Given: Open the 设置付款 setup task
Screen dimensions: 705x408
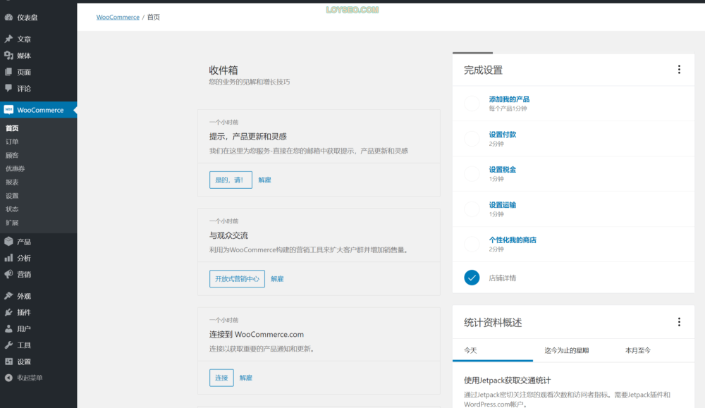Looking at the screenshot, I should [502, 135].
